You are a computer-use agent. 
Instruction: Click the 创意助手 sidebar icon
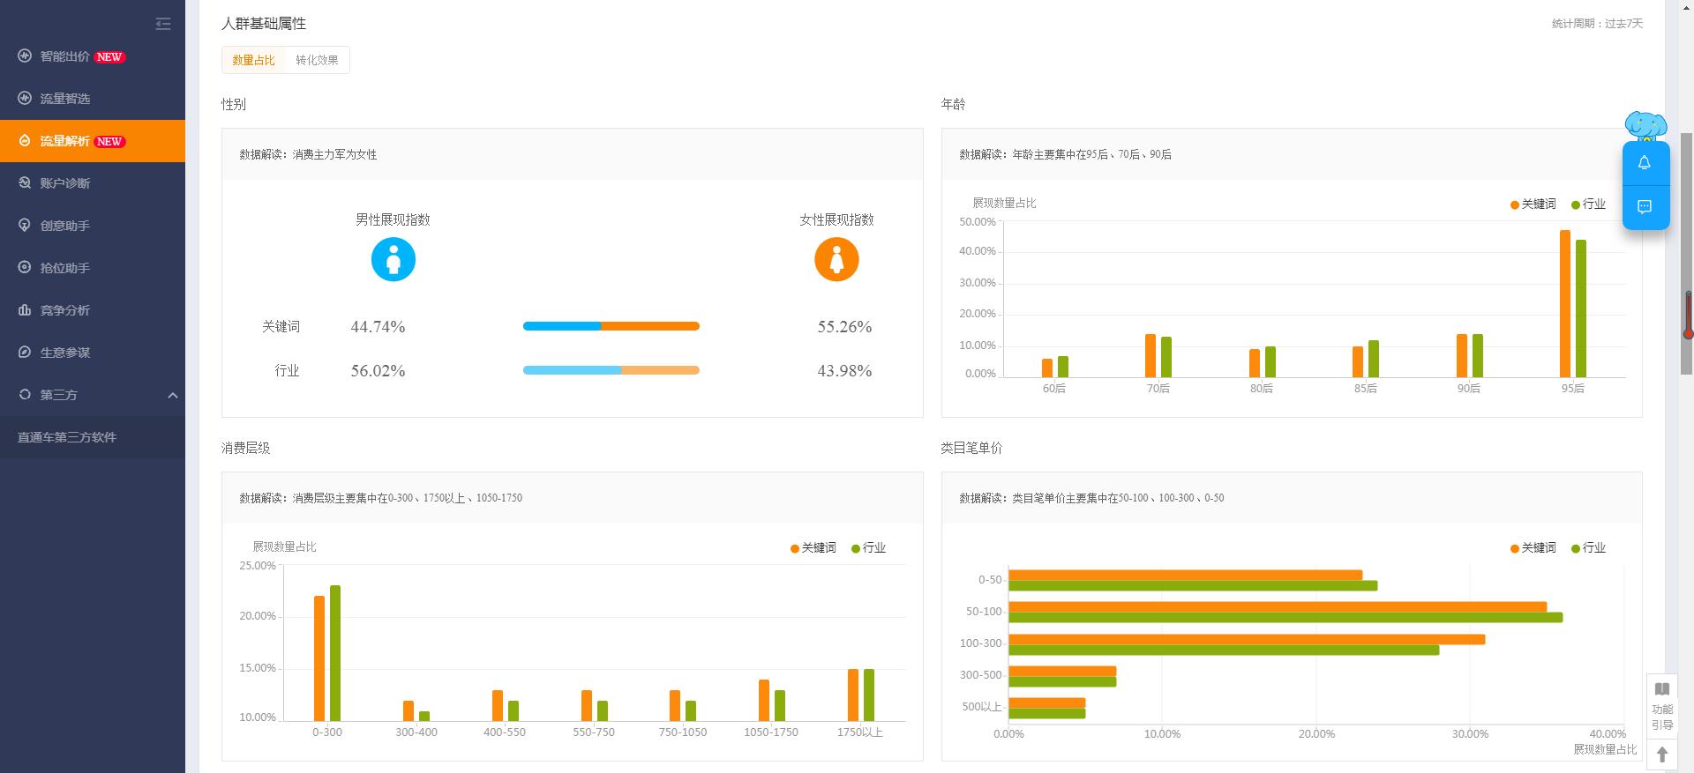25,225
